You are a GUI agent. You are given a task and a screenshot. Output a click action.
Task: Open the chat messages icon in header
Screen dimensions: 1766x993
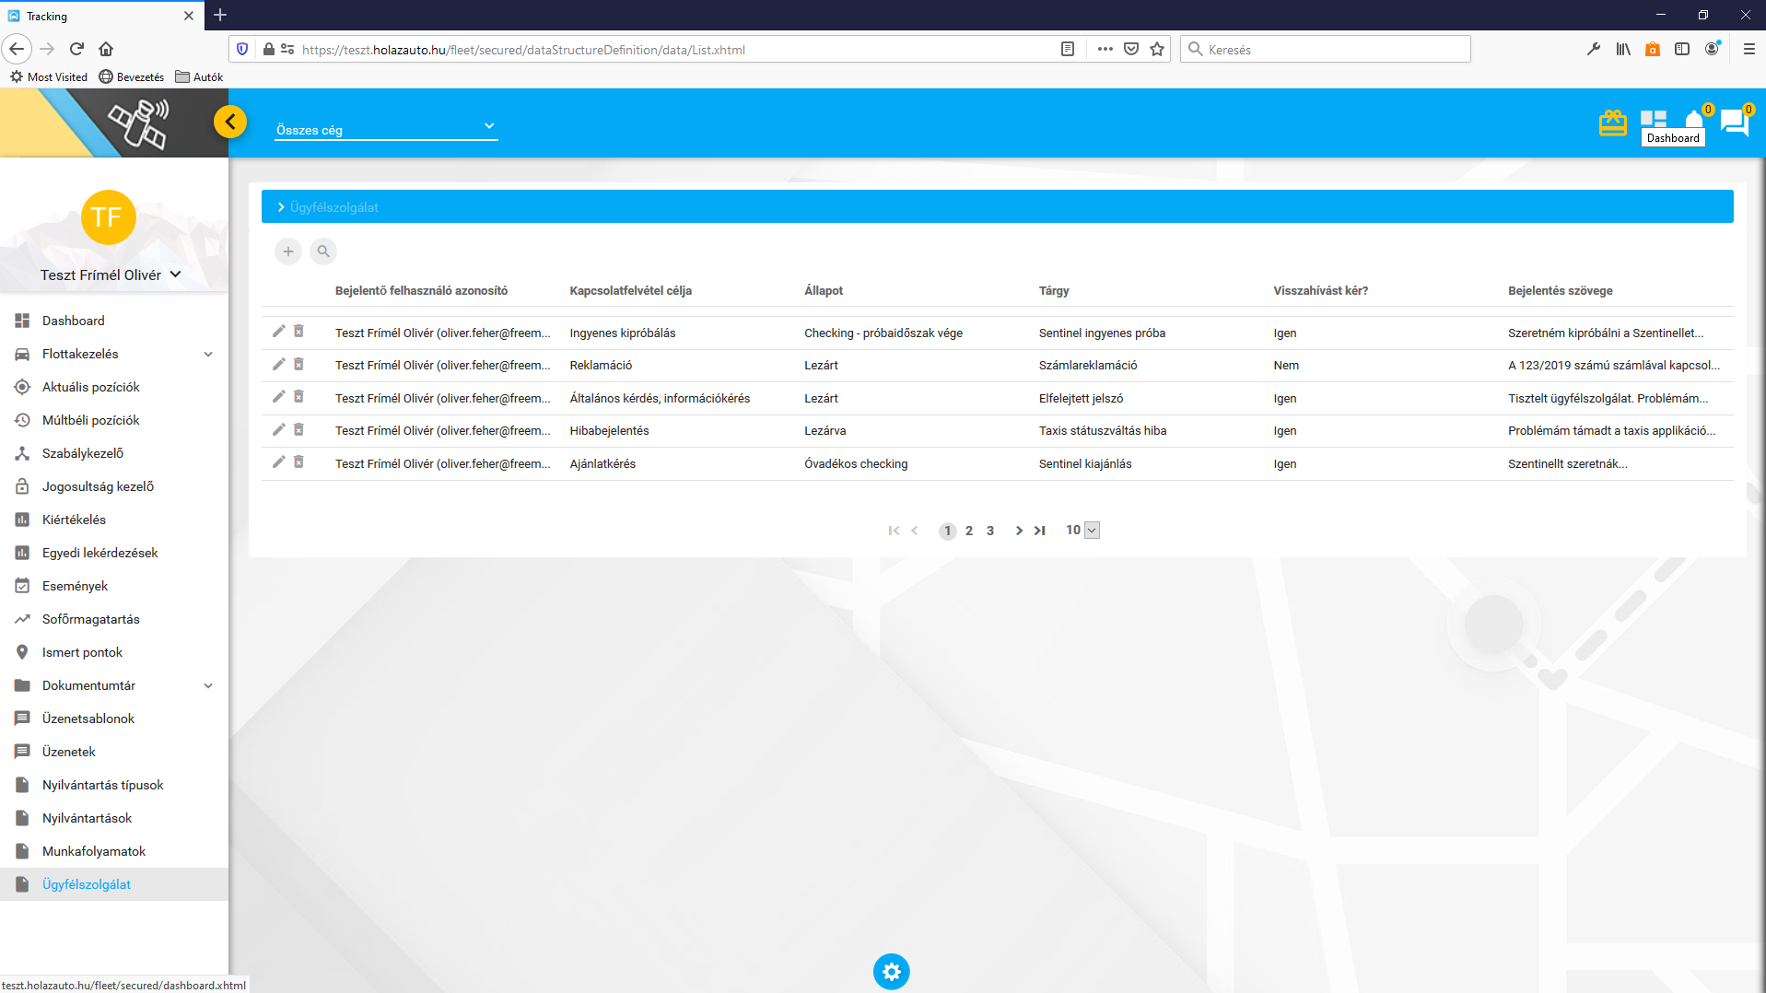click(1734, 122)
